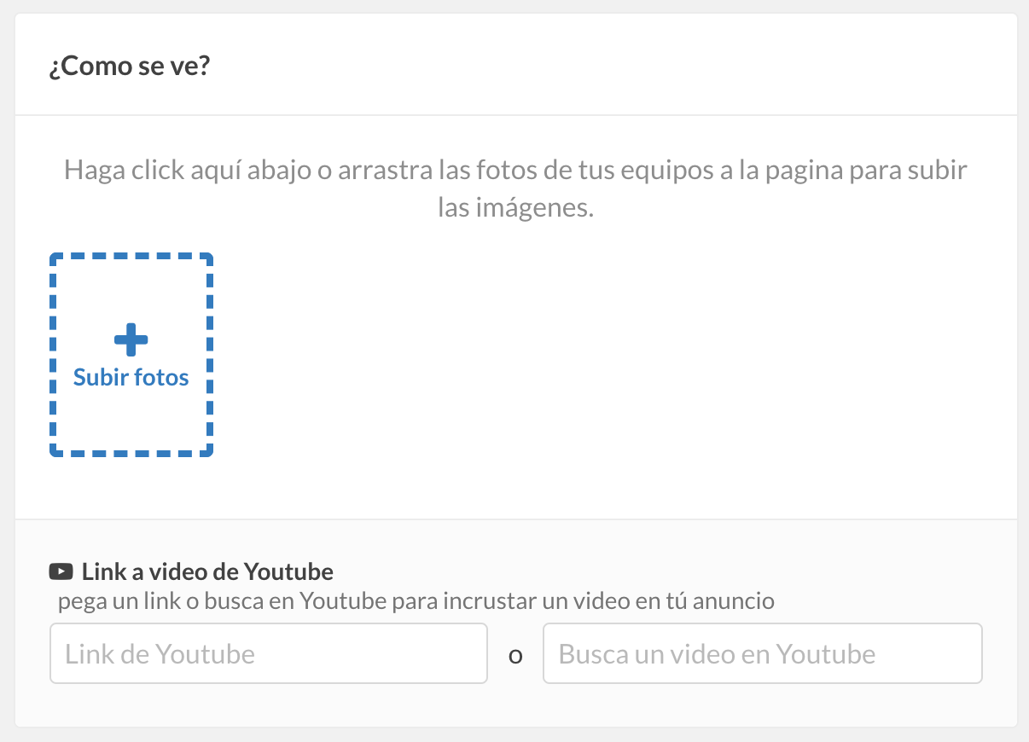
Task: Click the YouTube play logo icon
Action: coord(61,571)
